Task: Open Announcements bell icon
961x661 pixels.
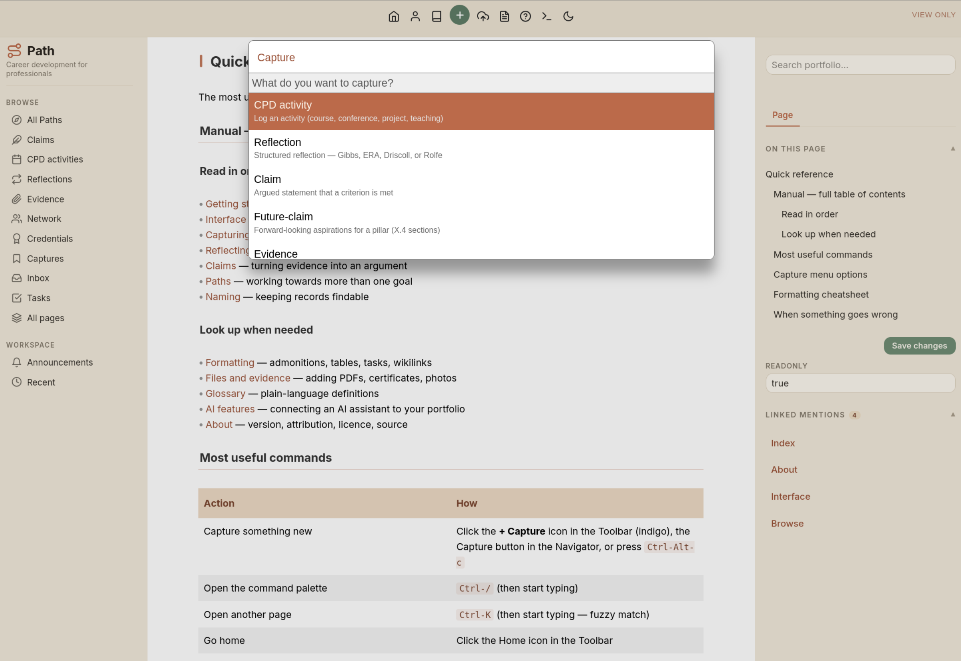Action: coord(16,362)
